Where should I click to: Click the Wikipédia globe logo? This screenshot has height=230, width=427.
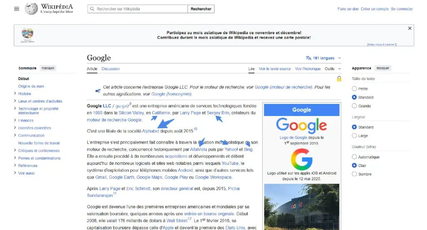coord(31,9)
